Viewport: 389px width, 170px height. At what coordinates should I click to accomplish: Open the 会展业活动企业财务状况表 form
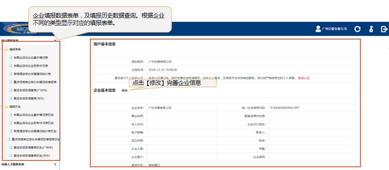tap(31, 65)
